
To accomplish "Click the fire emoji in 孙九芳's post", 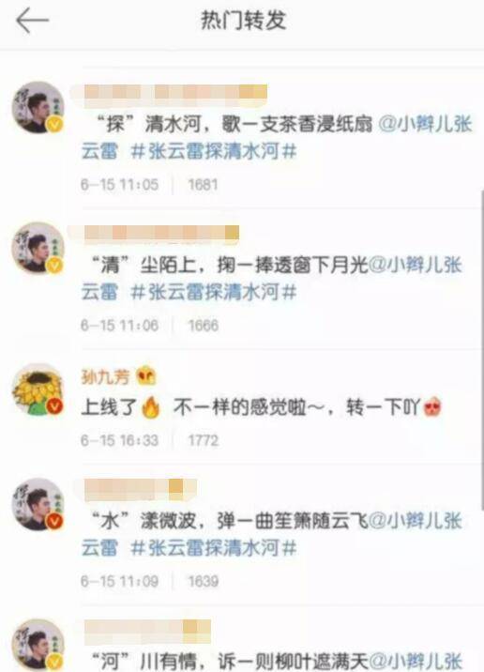I will pos(151,407).
